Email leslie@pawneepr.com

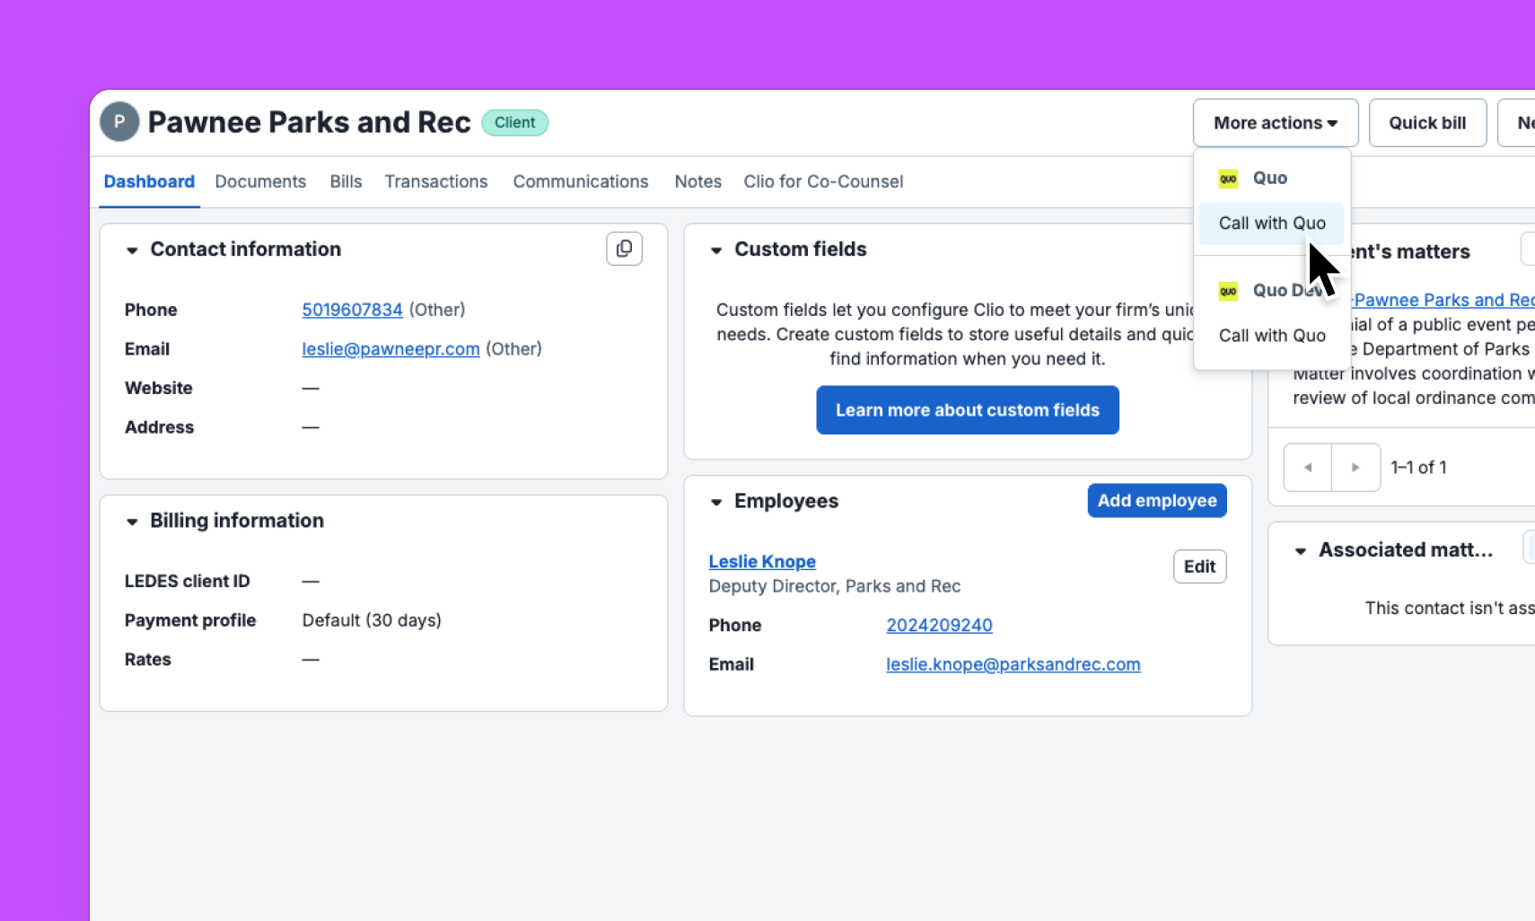pyautogui.click(x=390, y=349)
